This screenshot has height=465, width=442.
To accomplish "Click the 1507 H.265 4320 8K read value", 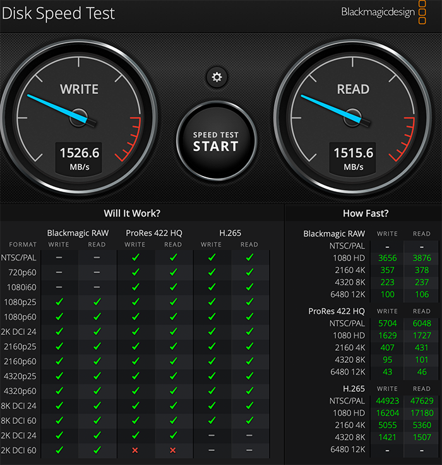I will 422,437.
